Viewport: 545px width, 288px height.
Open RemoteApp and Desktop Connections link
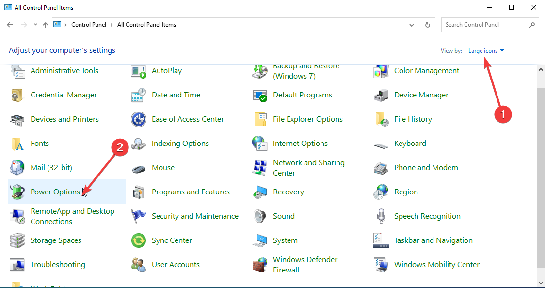72,216
